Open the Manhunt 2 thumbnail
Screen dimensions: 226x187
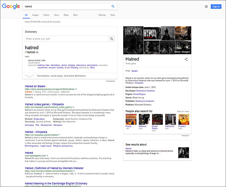170,119
